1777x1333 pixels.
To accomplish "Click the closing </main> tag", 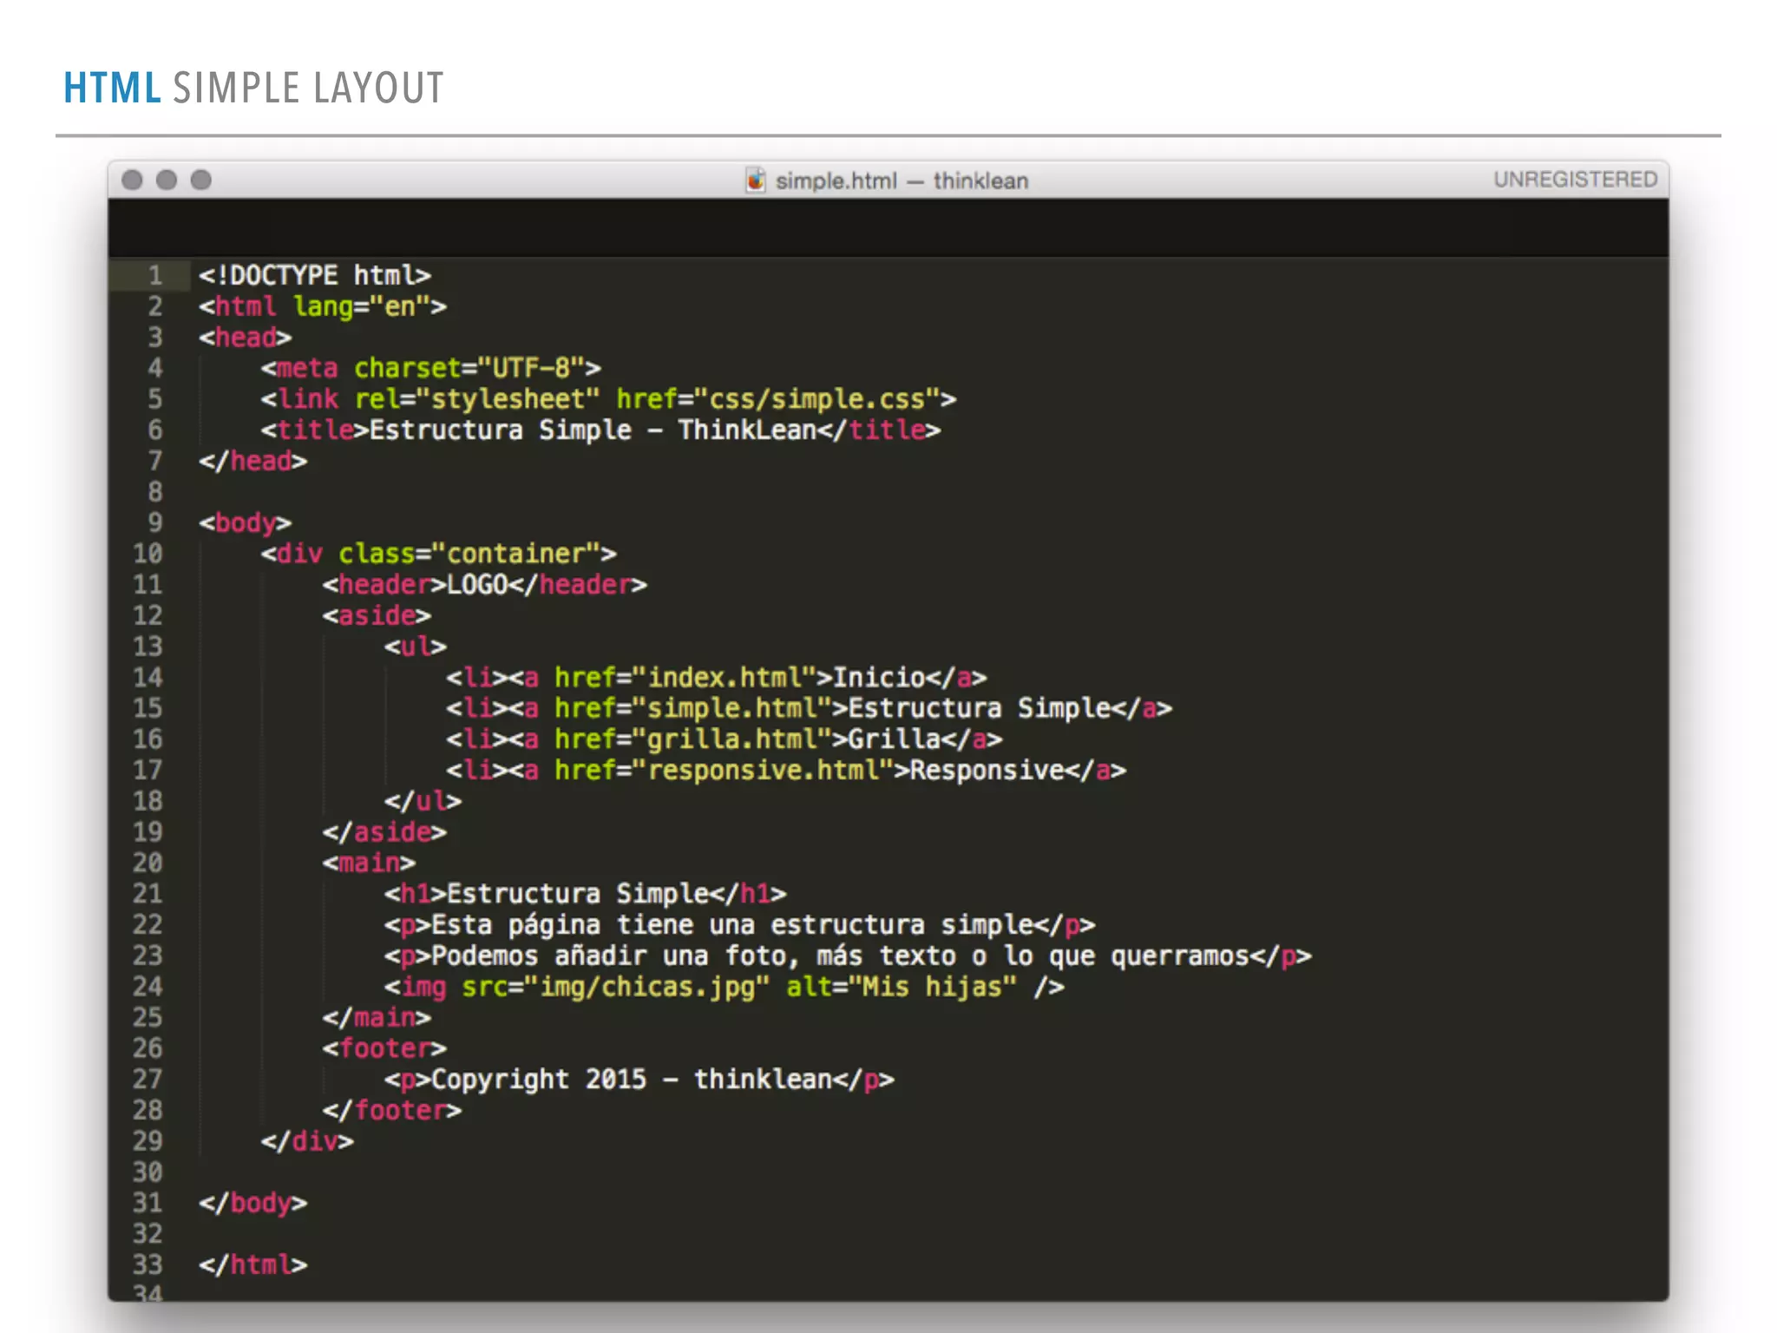I will point(377,1017).
